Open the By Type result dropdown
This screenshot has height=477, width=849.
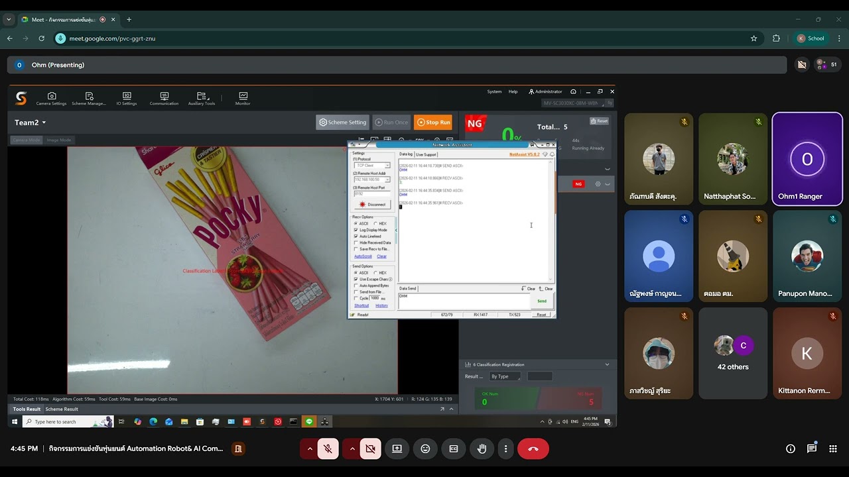click(x=505, y=376)
